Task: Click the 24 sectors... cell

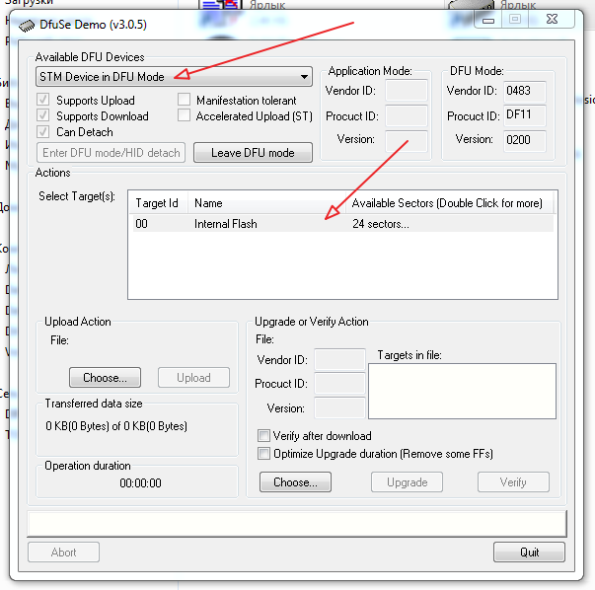Action: tap(381, 224)
